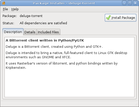The image size is (139, 107).
Task: Maximize the Package Installer window
Action: (130, 3)
